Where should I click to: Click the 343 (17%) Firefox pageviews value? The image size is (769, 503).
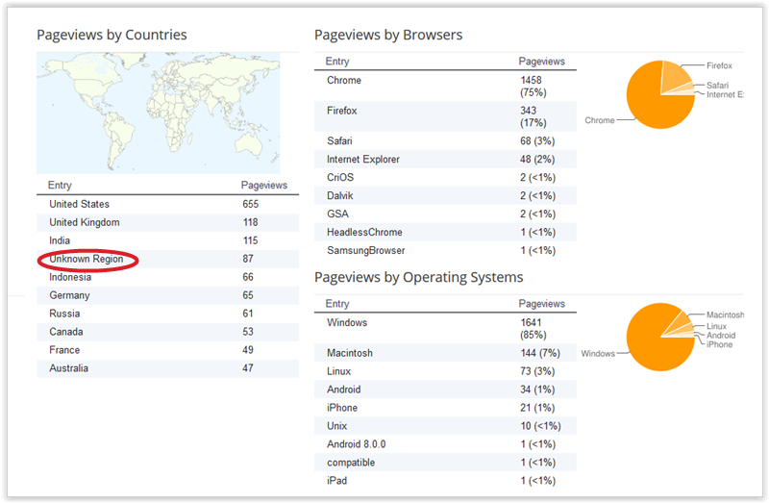coord(533,116)
